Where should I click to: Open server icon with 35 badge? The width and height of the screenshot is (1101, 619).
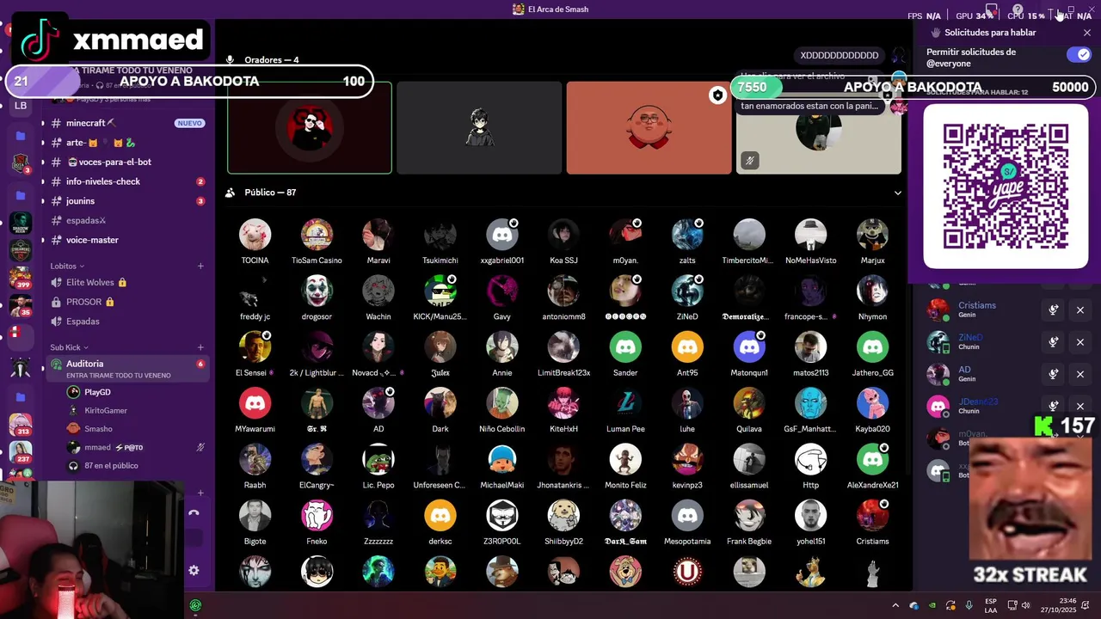coord(21,306)
